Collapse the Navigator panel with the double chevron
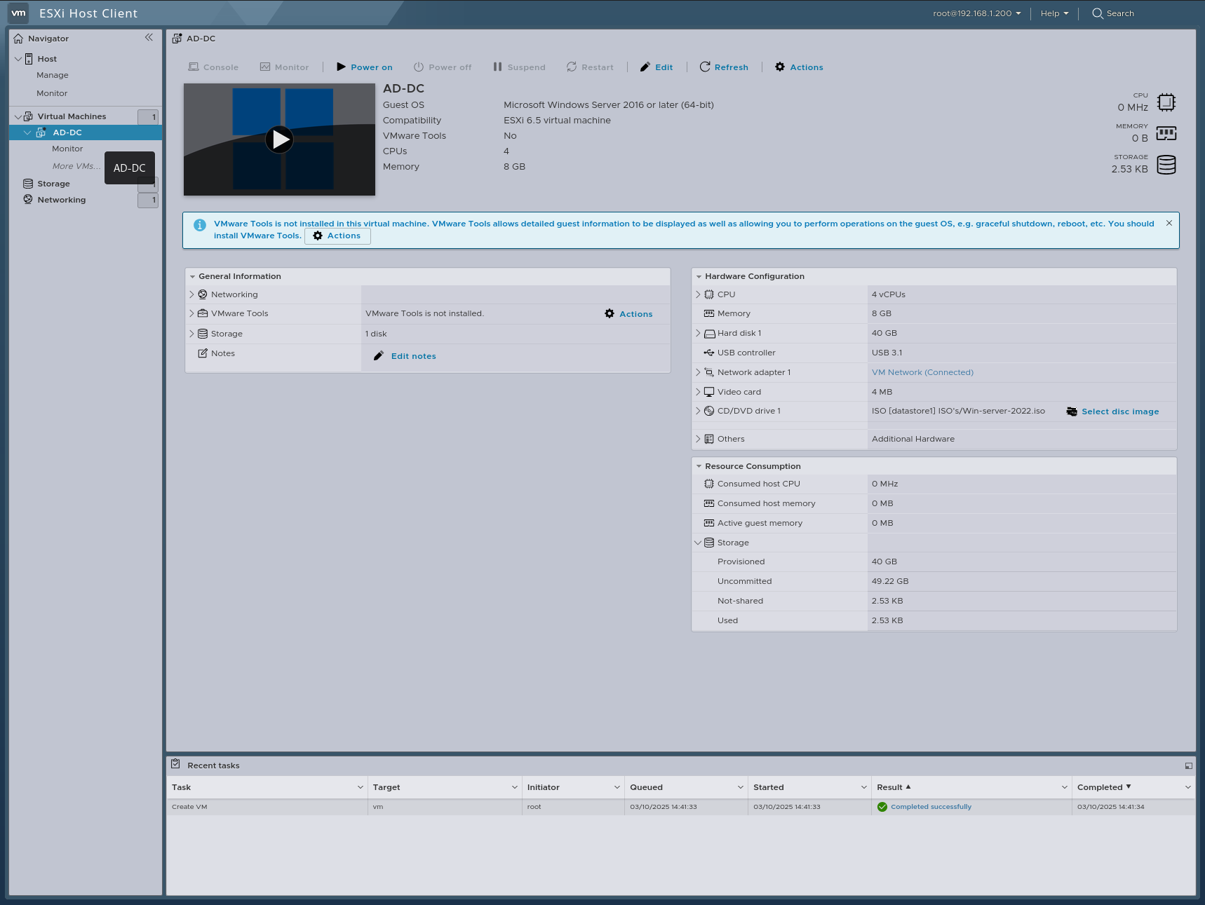 149,38
